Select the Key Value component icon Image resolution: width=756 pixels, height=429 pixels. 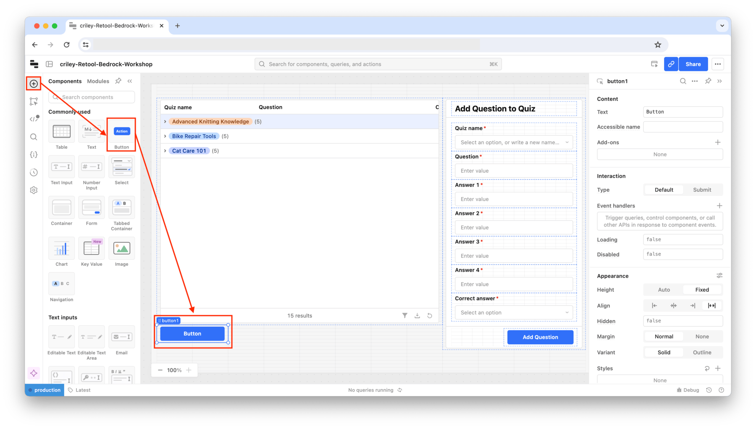(x=92, y=249)
